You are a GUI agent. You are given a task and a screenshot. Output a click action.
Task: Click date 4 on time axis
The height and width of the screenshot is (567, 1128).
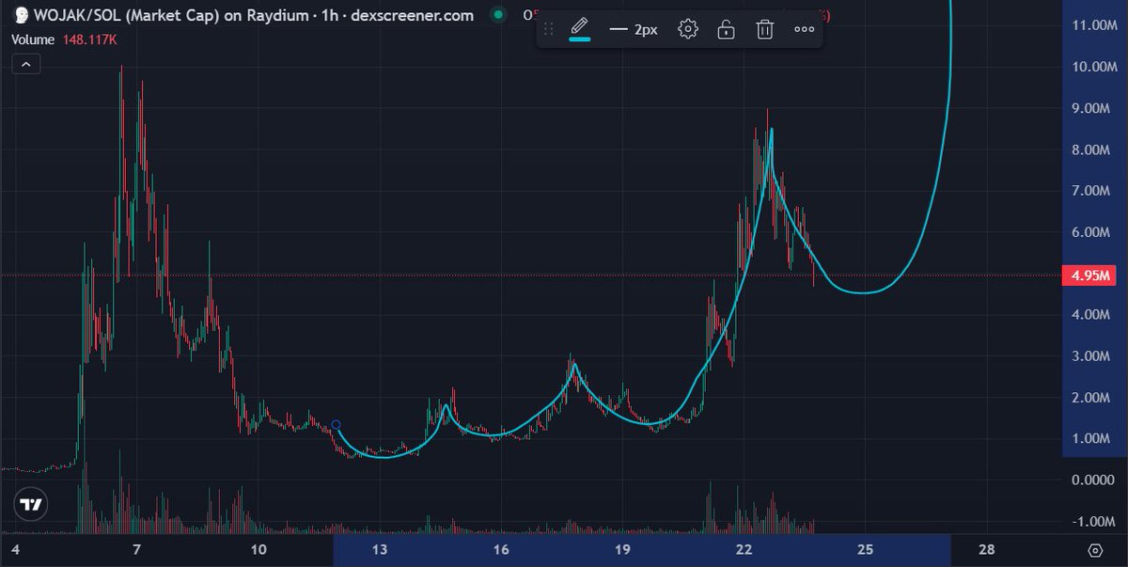click(15, 550)
